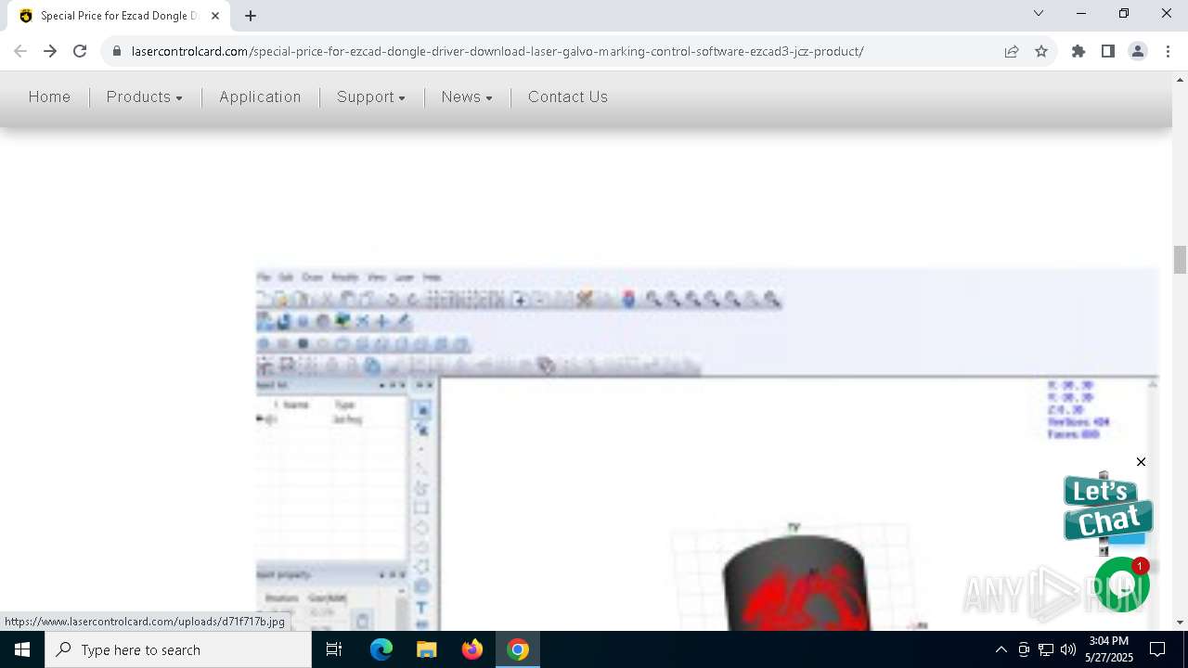
Task: Click the scrollbar up arrow
Action: pyautogui.click(x=1180, y=80)
